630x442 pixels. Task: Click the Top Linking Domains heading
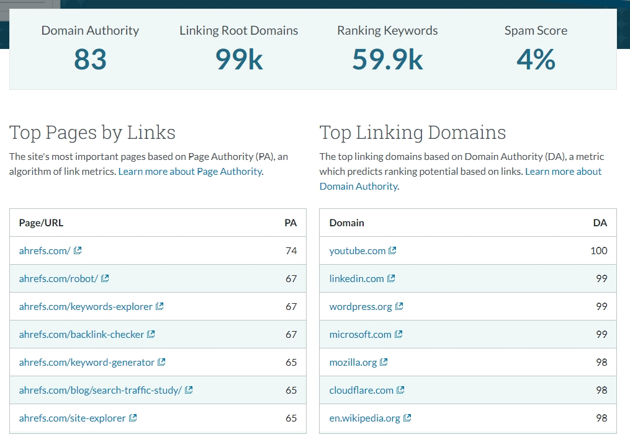tap(413, 133)
